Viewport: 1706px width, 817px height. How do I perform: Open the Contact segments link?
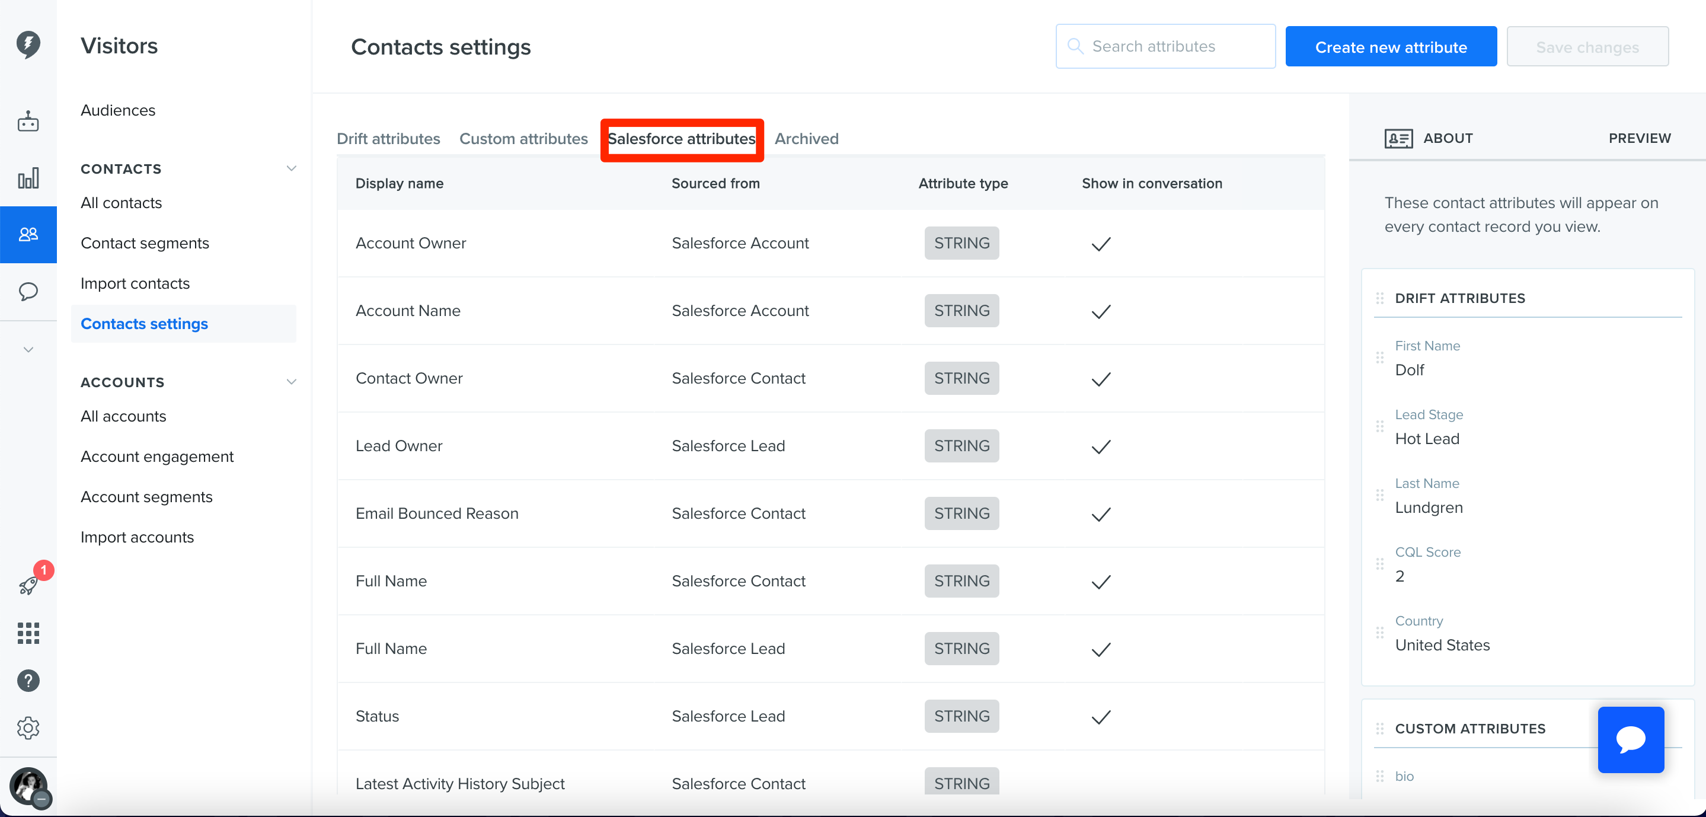(x=145, y=243)
